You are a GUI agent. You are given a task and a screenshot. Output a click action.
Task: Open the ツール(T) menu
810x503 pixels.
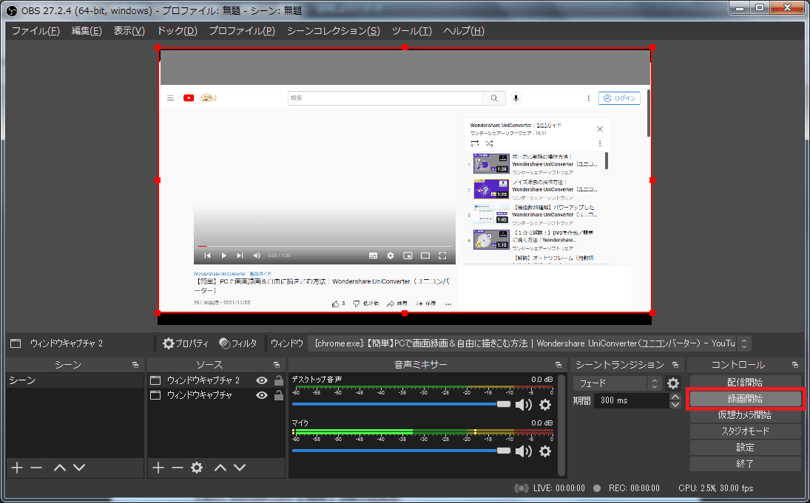[412, 31]
